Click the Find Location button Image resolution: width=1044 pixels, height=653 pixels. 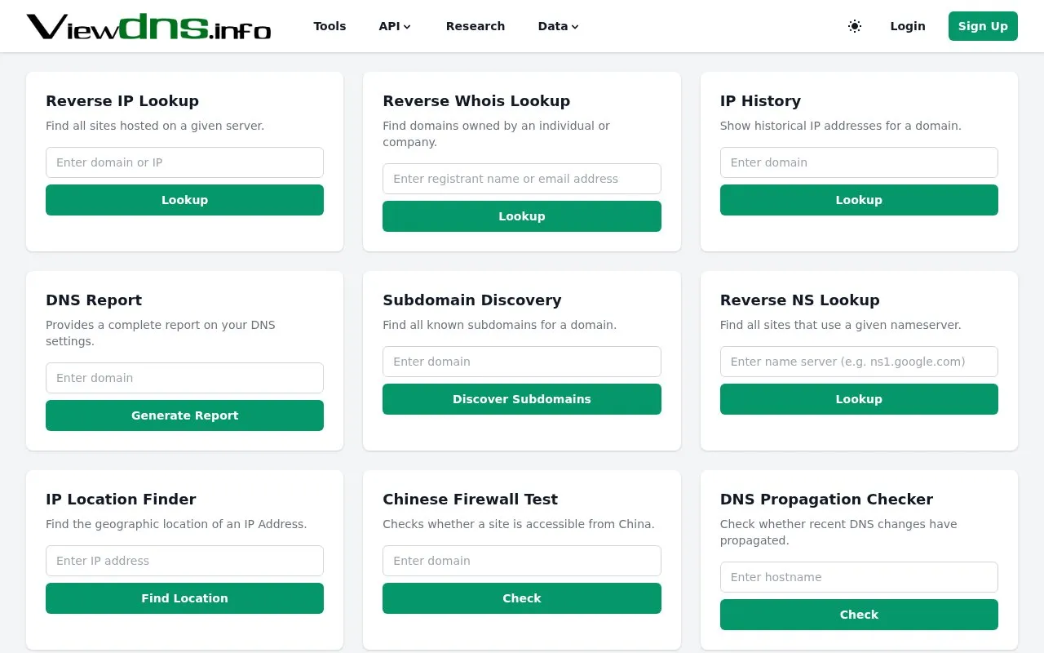[x=184, y=598]
